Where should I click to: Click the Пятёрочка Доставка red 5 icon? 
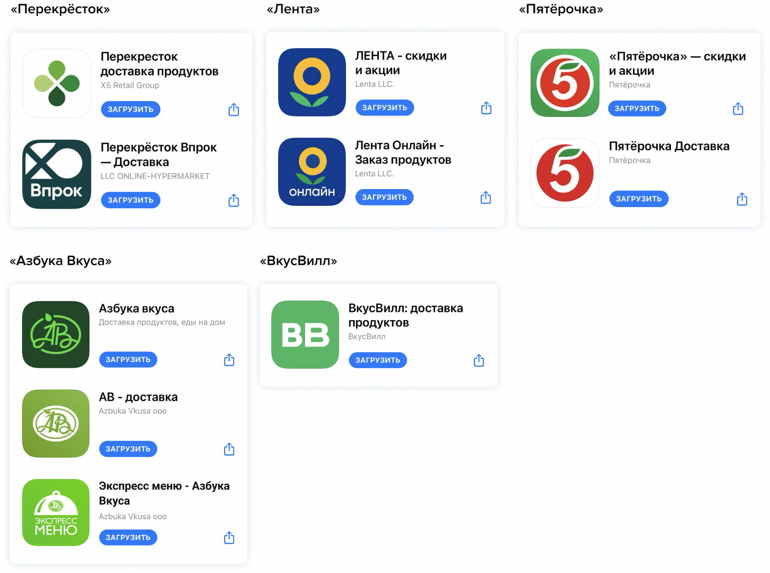point(565,173)
